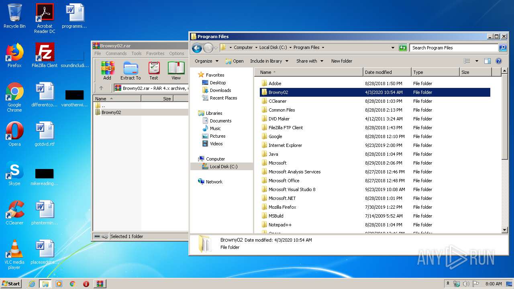The width and height of the screenshot is (514, 289).
Task: Open the Options menu in WinRAR
Action: (x=177, y=53)
